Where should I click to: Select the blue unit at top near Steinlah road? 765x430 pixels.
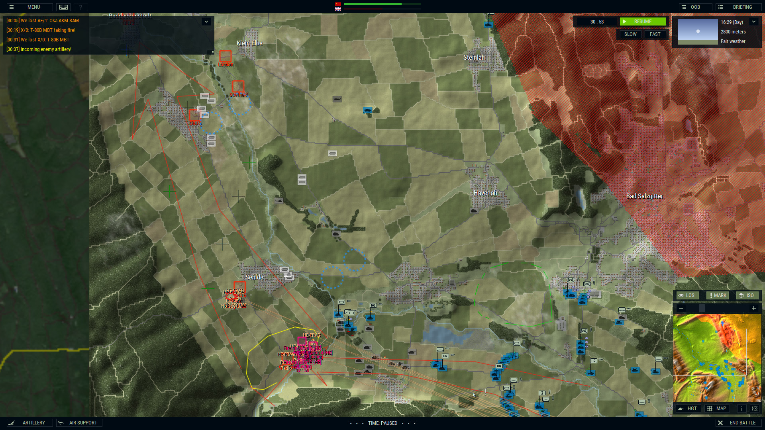tap(488, 24)
